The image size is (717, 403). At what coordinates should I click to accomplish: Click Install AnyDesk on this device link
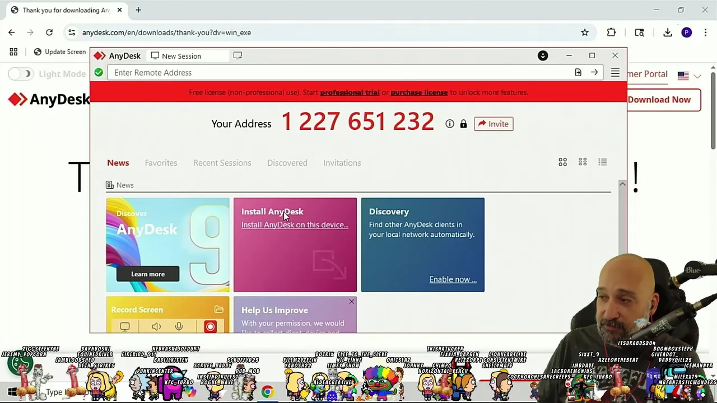295,225
